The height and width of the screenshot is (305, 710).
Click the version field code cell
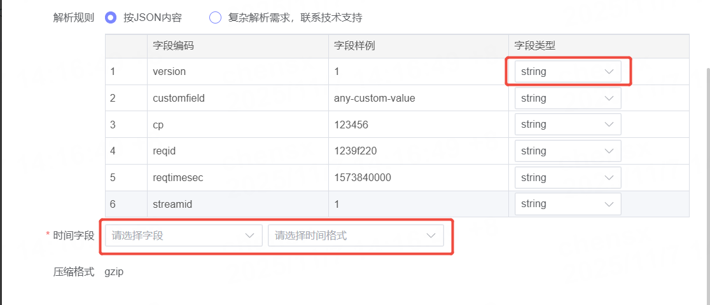pos(169,72)
